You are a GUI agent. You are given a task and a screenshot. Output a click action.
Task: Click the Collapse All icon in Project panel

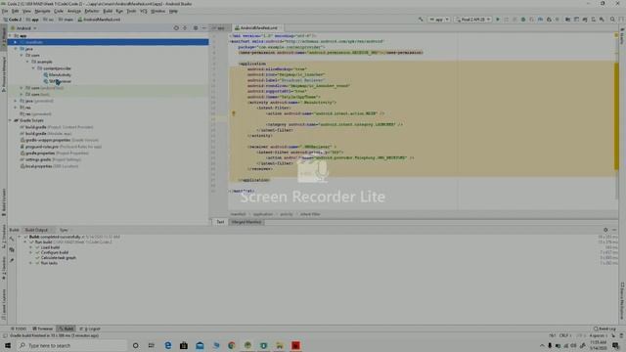pos(185,28)
